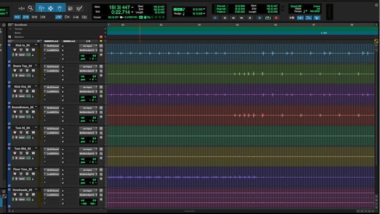Click the Go to End transport button

(x=250, y=18)
